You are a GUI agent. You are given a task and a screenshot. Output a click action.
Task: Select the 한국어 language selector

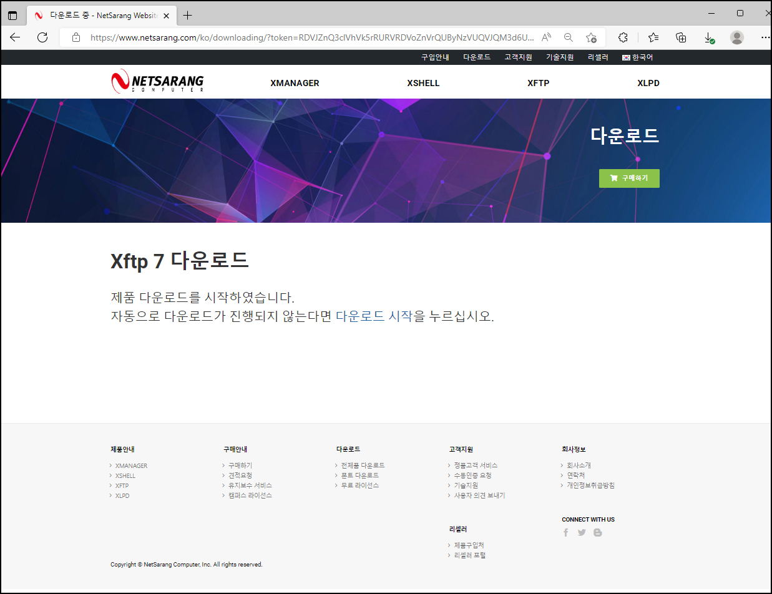637,57
